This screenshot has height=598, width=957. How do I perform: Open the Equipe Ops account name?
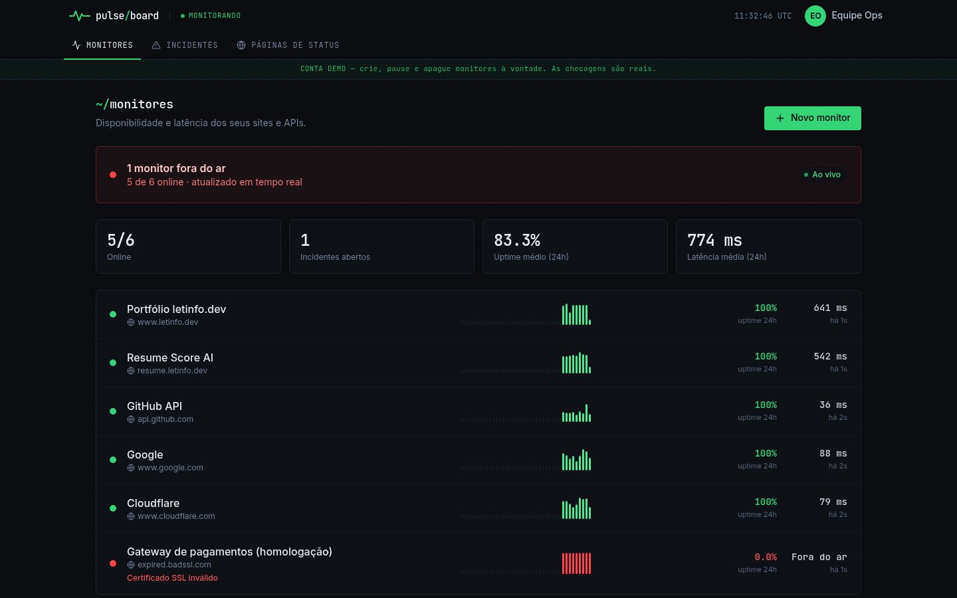[857, 15]
